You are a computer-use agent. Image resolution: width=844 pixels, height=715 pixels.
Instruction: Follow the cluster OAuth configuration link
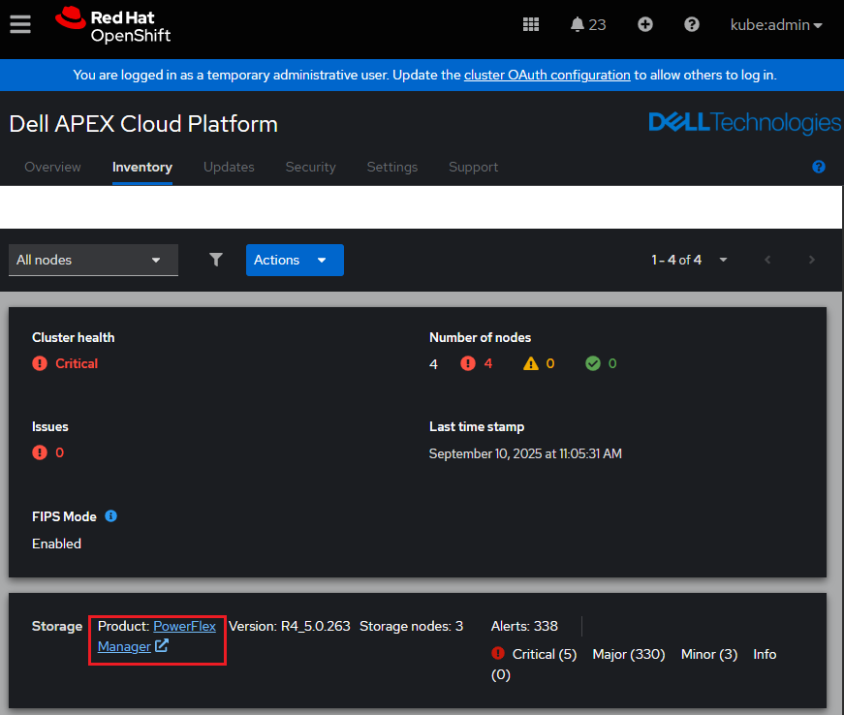coord(547,75)
